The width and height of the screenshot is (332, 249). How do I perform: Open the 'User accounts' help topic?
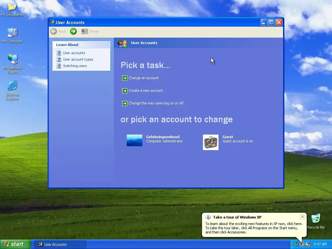74,53
